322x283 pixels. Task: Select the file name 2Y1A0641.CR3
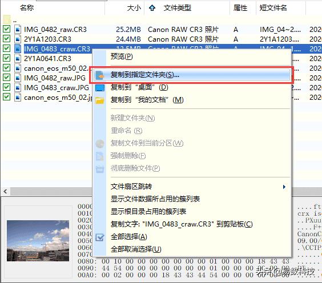click(47, 59)
